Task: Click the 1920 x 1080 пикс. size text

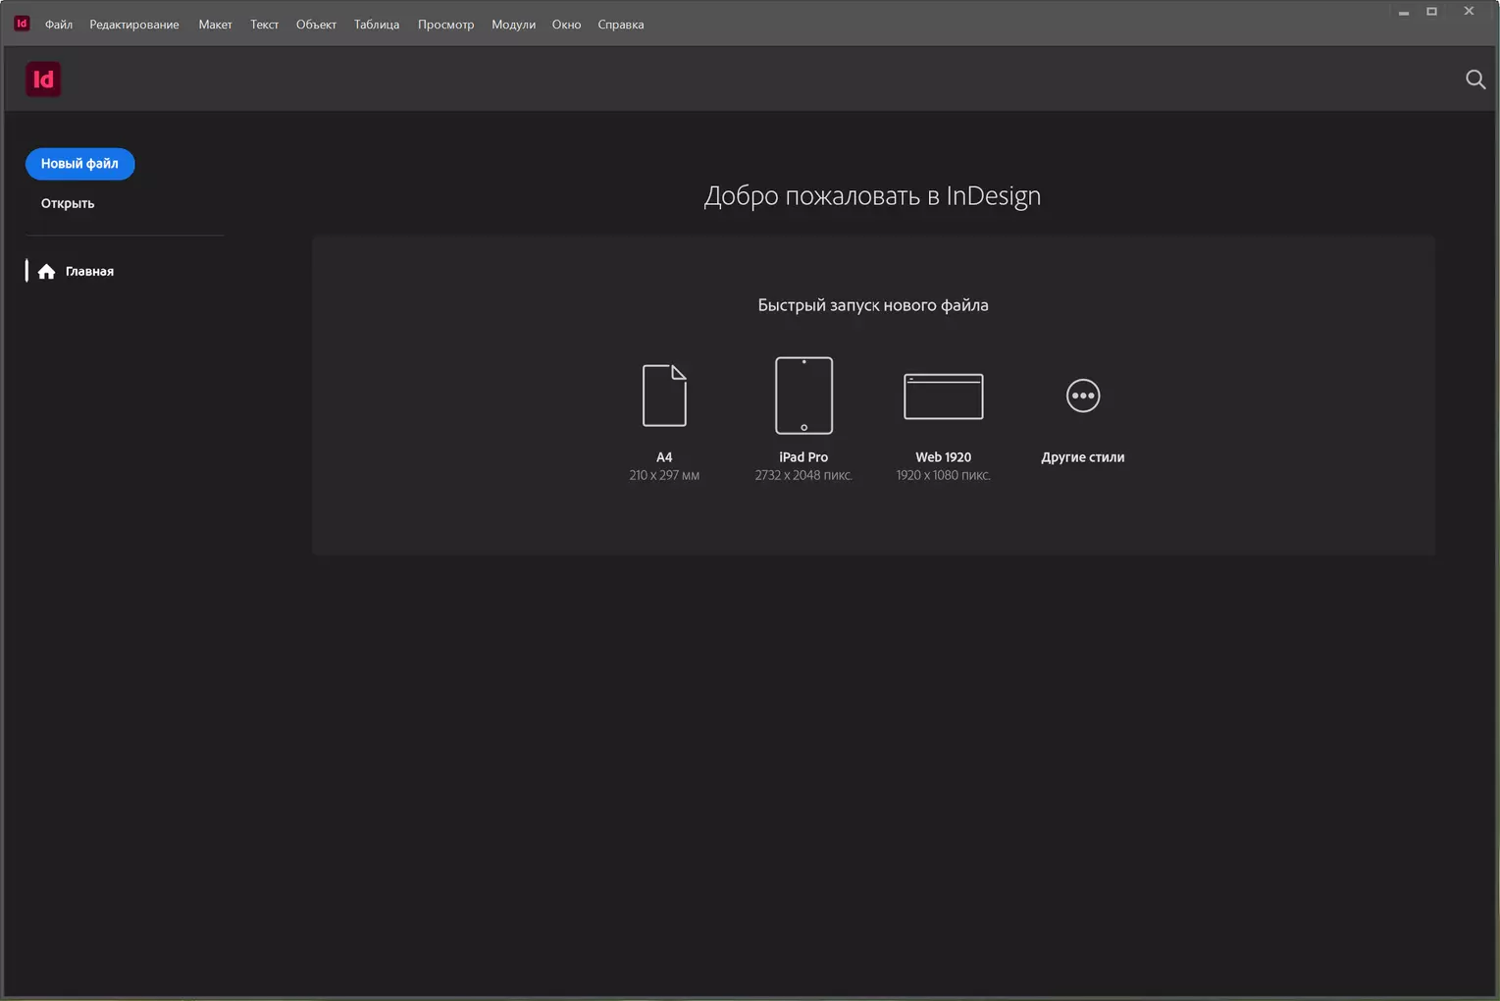Action: click(x=943, y=475)
